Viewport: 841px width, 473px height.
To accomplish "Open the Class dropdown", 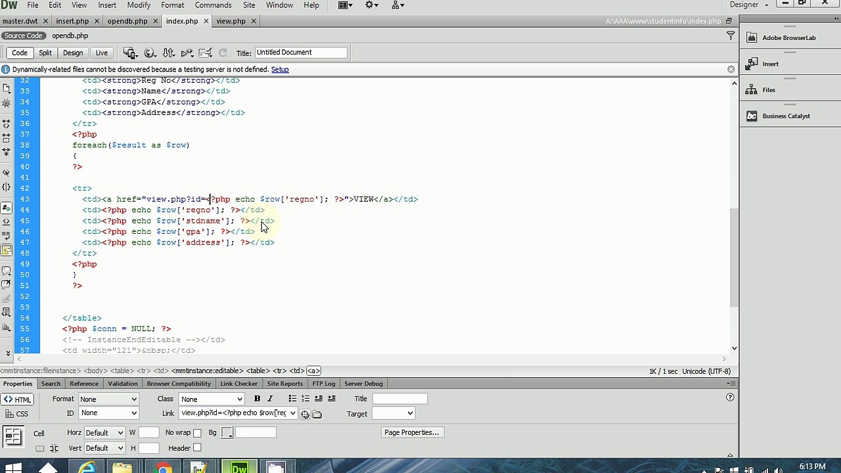I will point(212,399).
